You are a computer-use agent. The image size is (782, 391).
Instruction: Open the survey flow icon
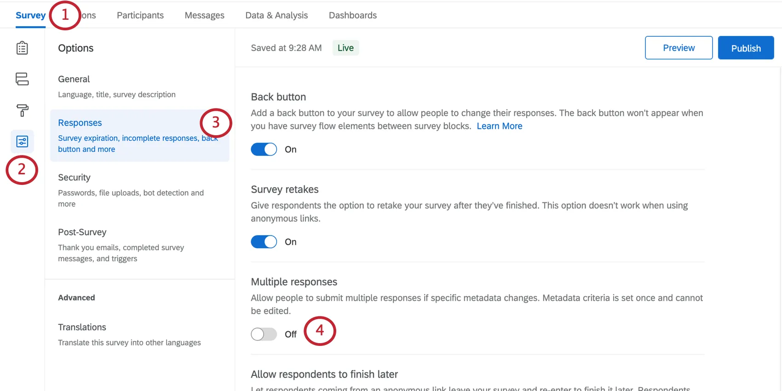pos(22,79)
